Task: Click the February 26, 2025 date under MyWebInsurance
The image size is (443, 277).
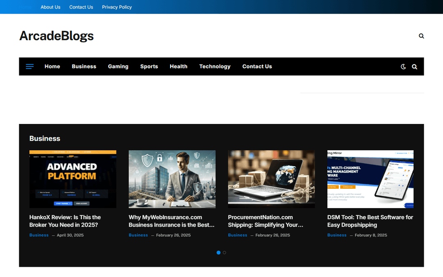Action: click(x=174, y=235)
